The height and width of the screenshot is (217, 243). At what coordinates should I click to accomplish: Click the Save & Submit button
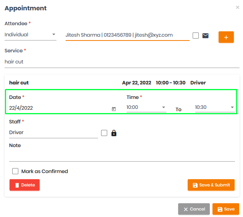coord(211,185)
